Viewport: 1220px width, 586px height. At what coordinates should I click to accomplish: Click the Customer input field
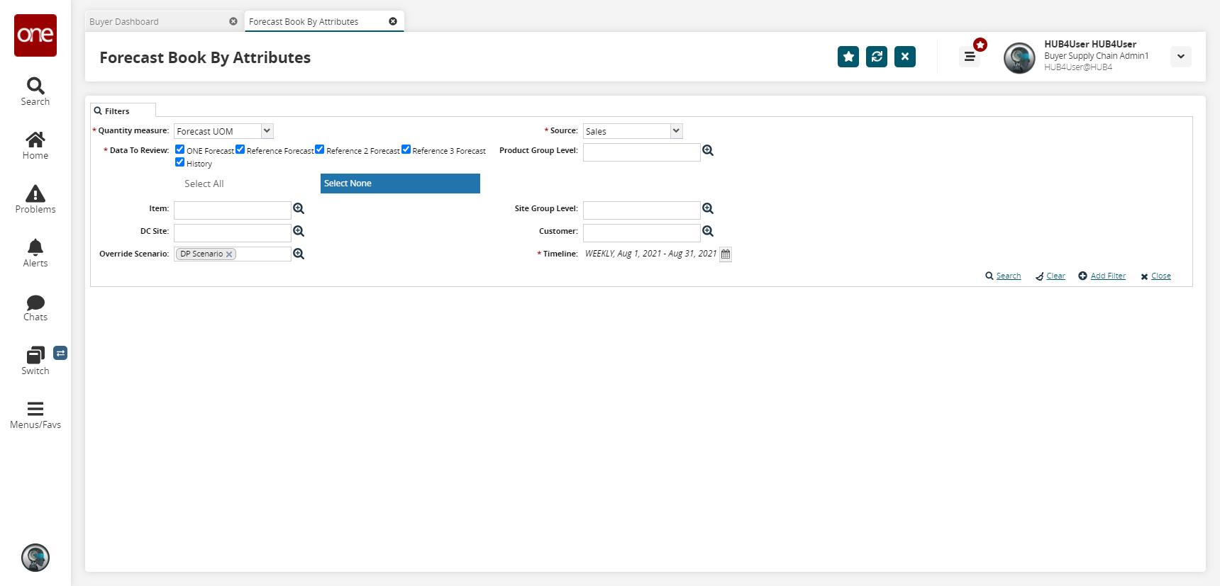coord(642,232)
